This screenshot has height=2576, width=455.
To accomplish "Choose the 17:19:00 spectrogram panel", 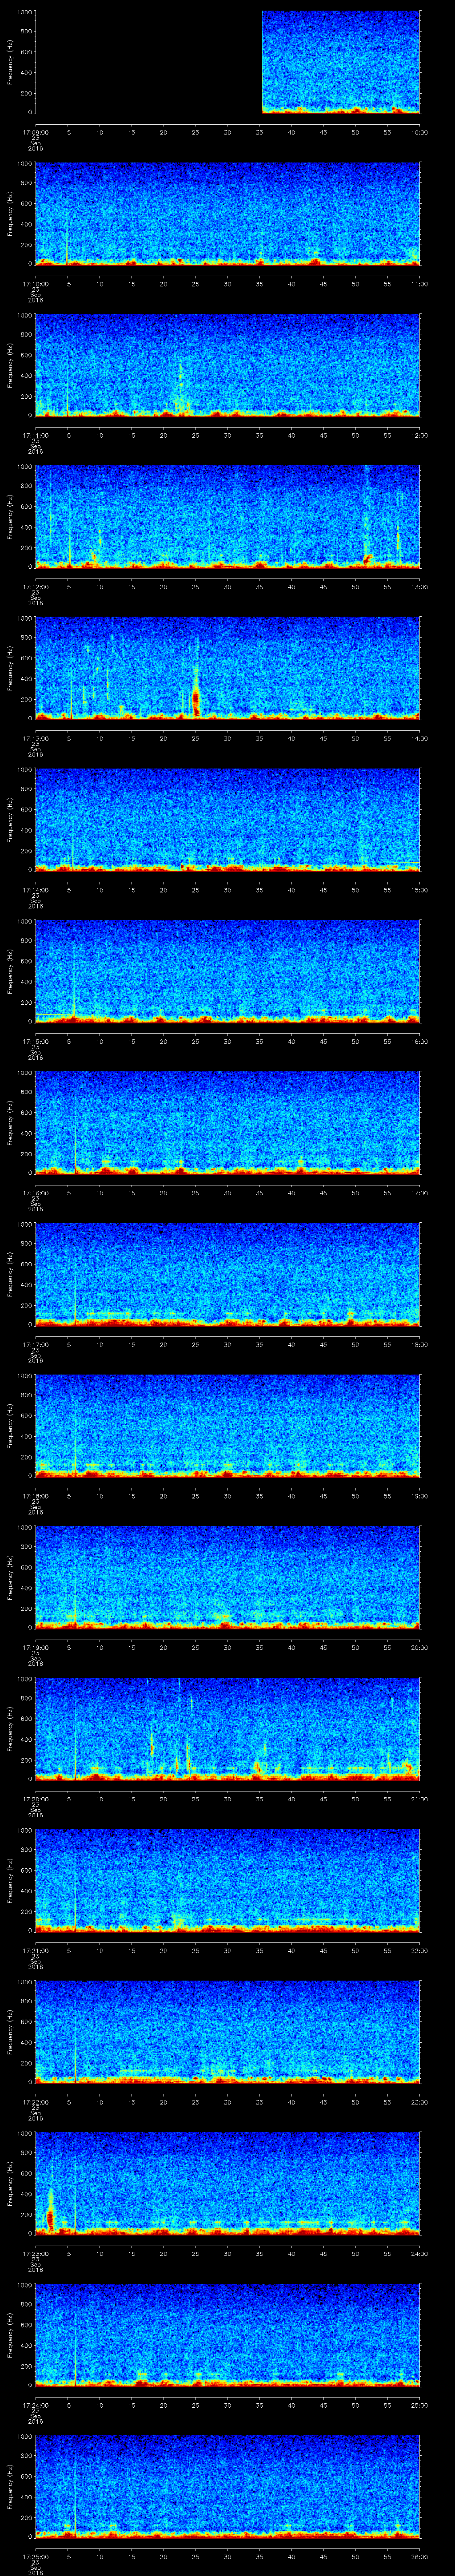I will pos(228,1577).
